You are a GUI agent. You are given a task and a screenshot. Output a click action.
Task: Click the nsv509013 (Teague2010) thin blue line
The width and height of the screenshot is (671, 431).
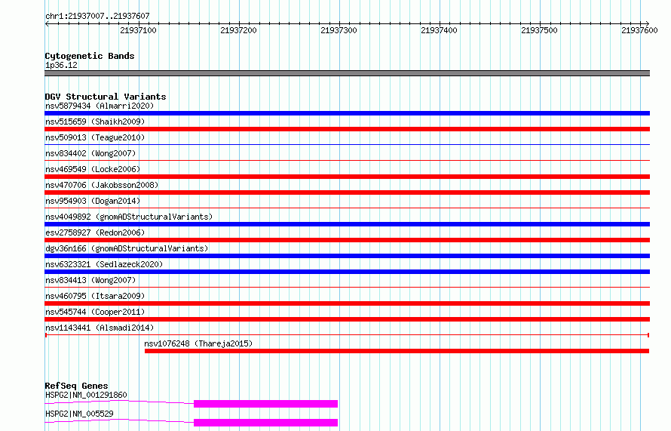pos(347,145)
